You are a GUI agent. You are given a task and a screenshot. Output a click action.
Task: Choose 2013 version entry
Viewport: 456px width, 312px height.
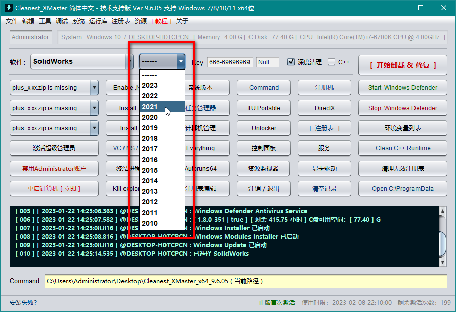[162, 191]
